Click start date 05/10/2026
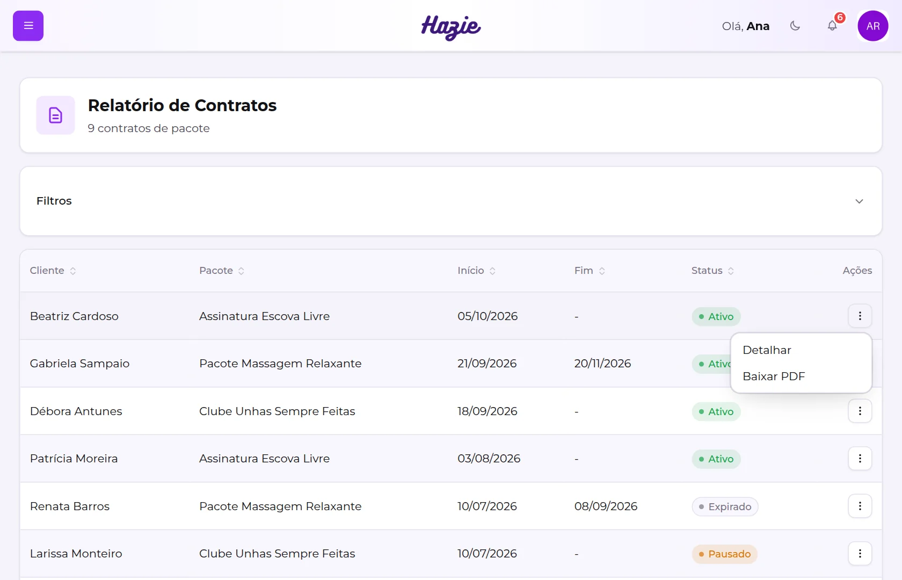 tap(488, 316)
